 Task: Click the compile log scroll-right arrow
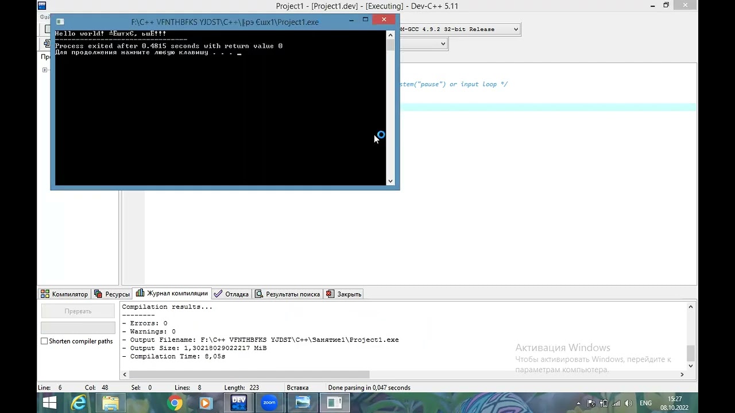(682, 374)
